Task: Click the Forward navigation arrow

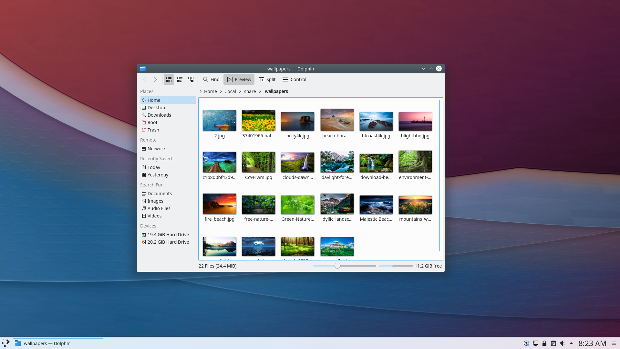Action: click(x=155, y=79)
